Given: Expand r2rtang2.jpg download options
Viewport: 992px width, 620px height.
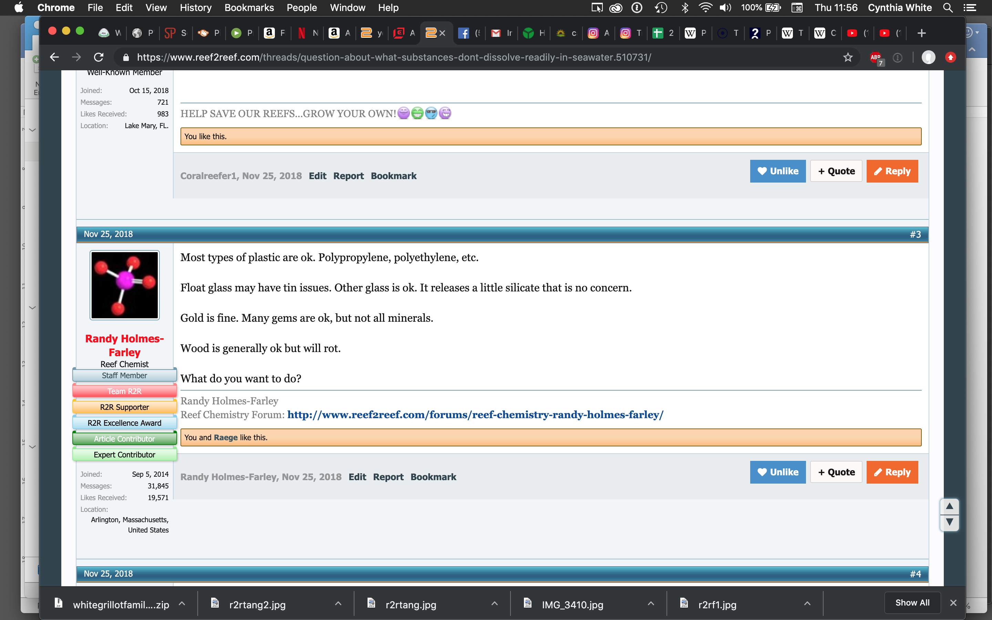Looking at the screenshot, I should (x=338, y=603).
